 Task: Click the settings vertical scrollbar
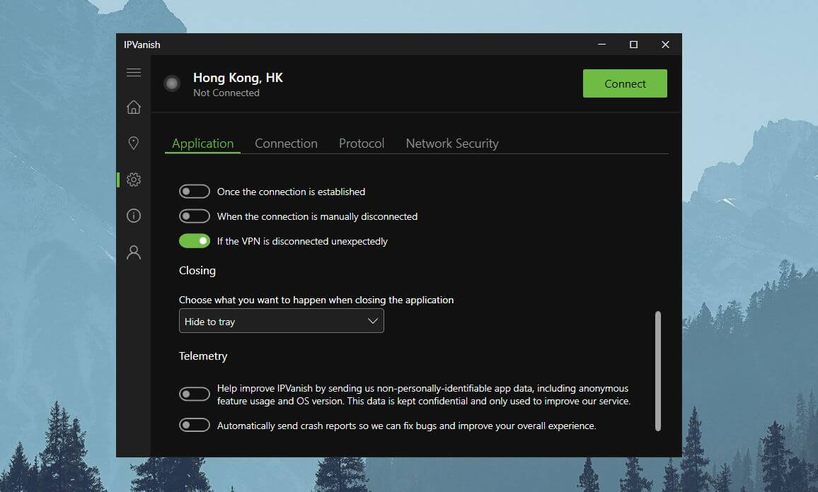tap(658, 371)
